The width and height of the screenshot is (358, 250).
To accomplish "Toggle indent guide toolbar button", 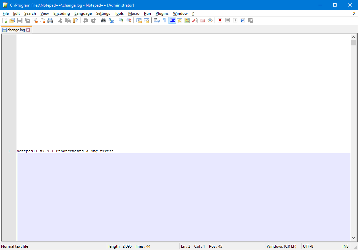I will click(172, 20).
